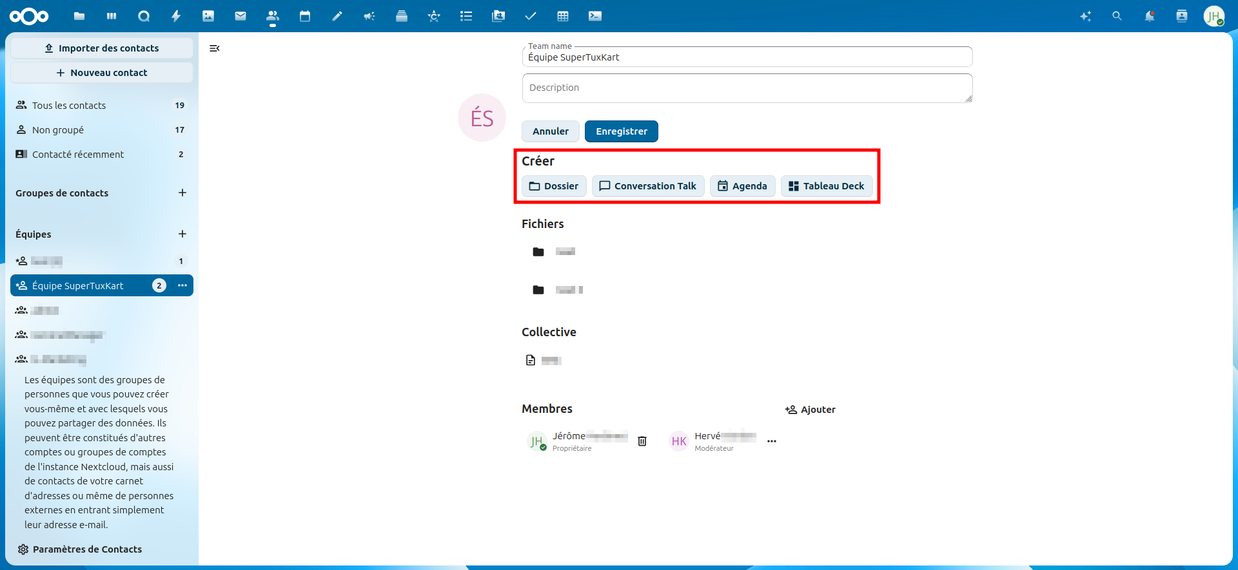The image size is (1238, 570).
Task: Open the JH user avatar menu
Action: (1213, 16)
